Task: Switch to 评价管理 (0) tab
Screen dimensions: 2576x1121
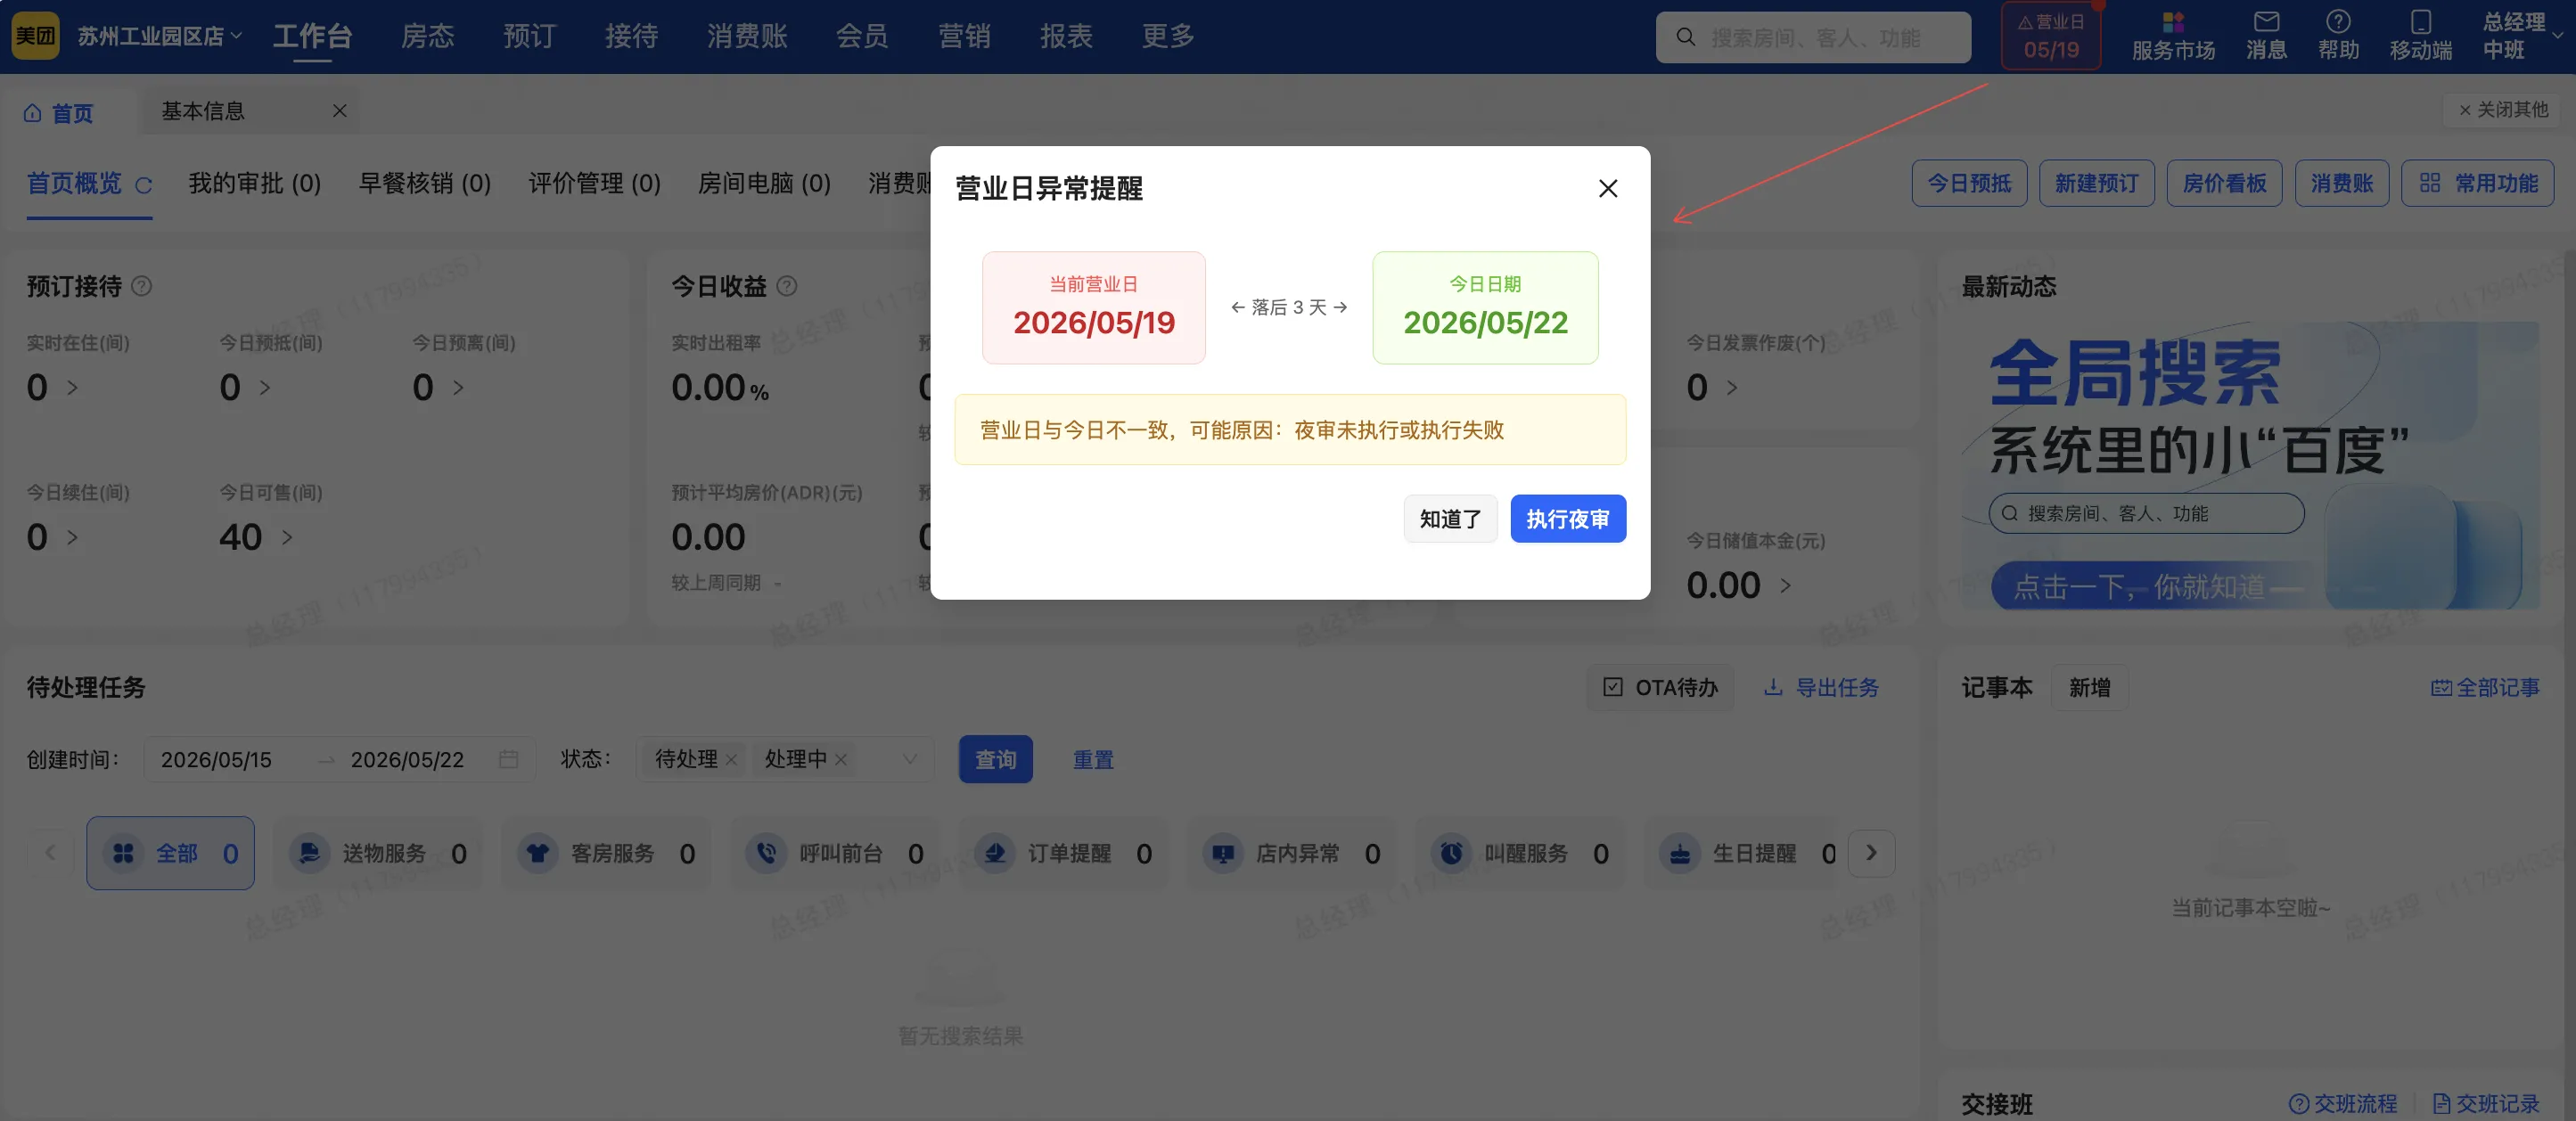Action: (x=594, y=184)
